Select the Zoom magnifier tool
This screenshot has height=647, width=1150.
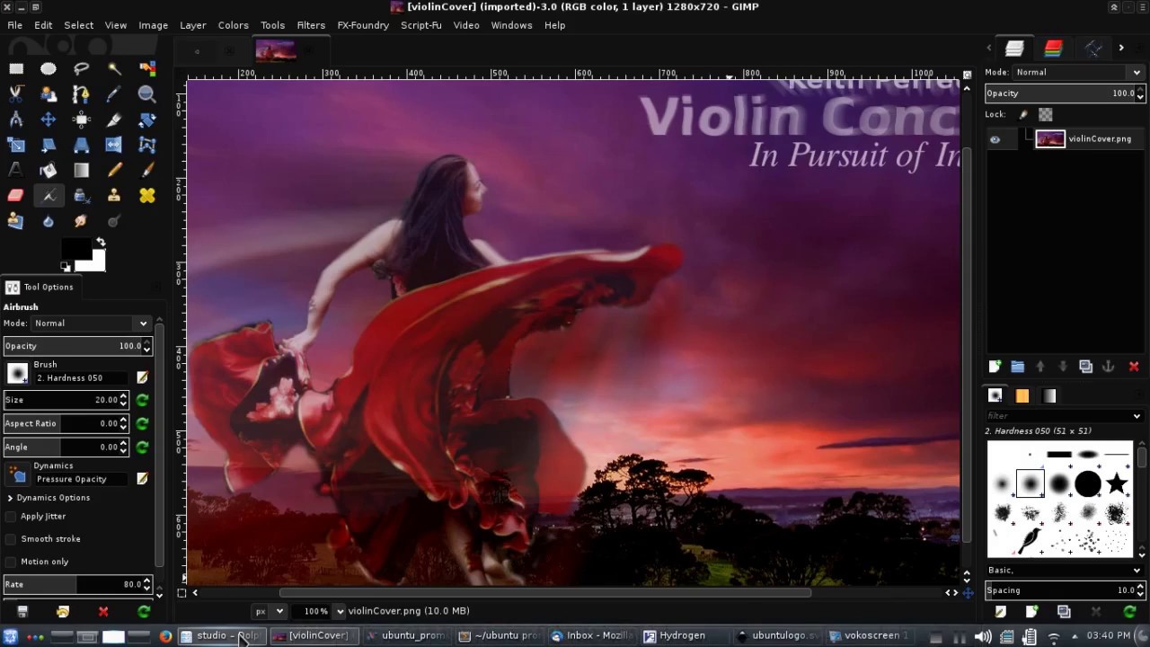[x=147, y=93]
